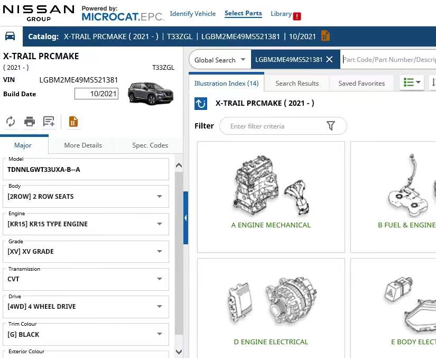Click the Identify Vehicle link
436x358 pixels.
coord(192,14)
